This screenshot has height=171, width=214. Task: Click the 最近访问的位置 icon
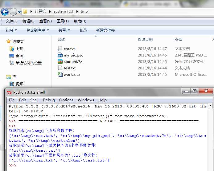12,63
